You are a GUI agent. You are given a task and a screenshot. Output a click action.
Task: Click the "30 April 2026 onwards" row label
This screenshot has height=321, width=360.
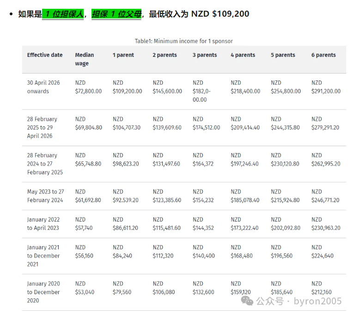coord(43,87)
